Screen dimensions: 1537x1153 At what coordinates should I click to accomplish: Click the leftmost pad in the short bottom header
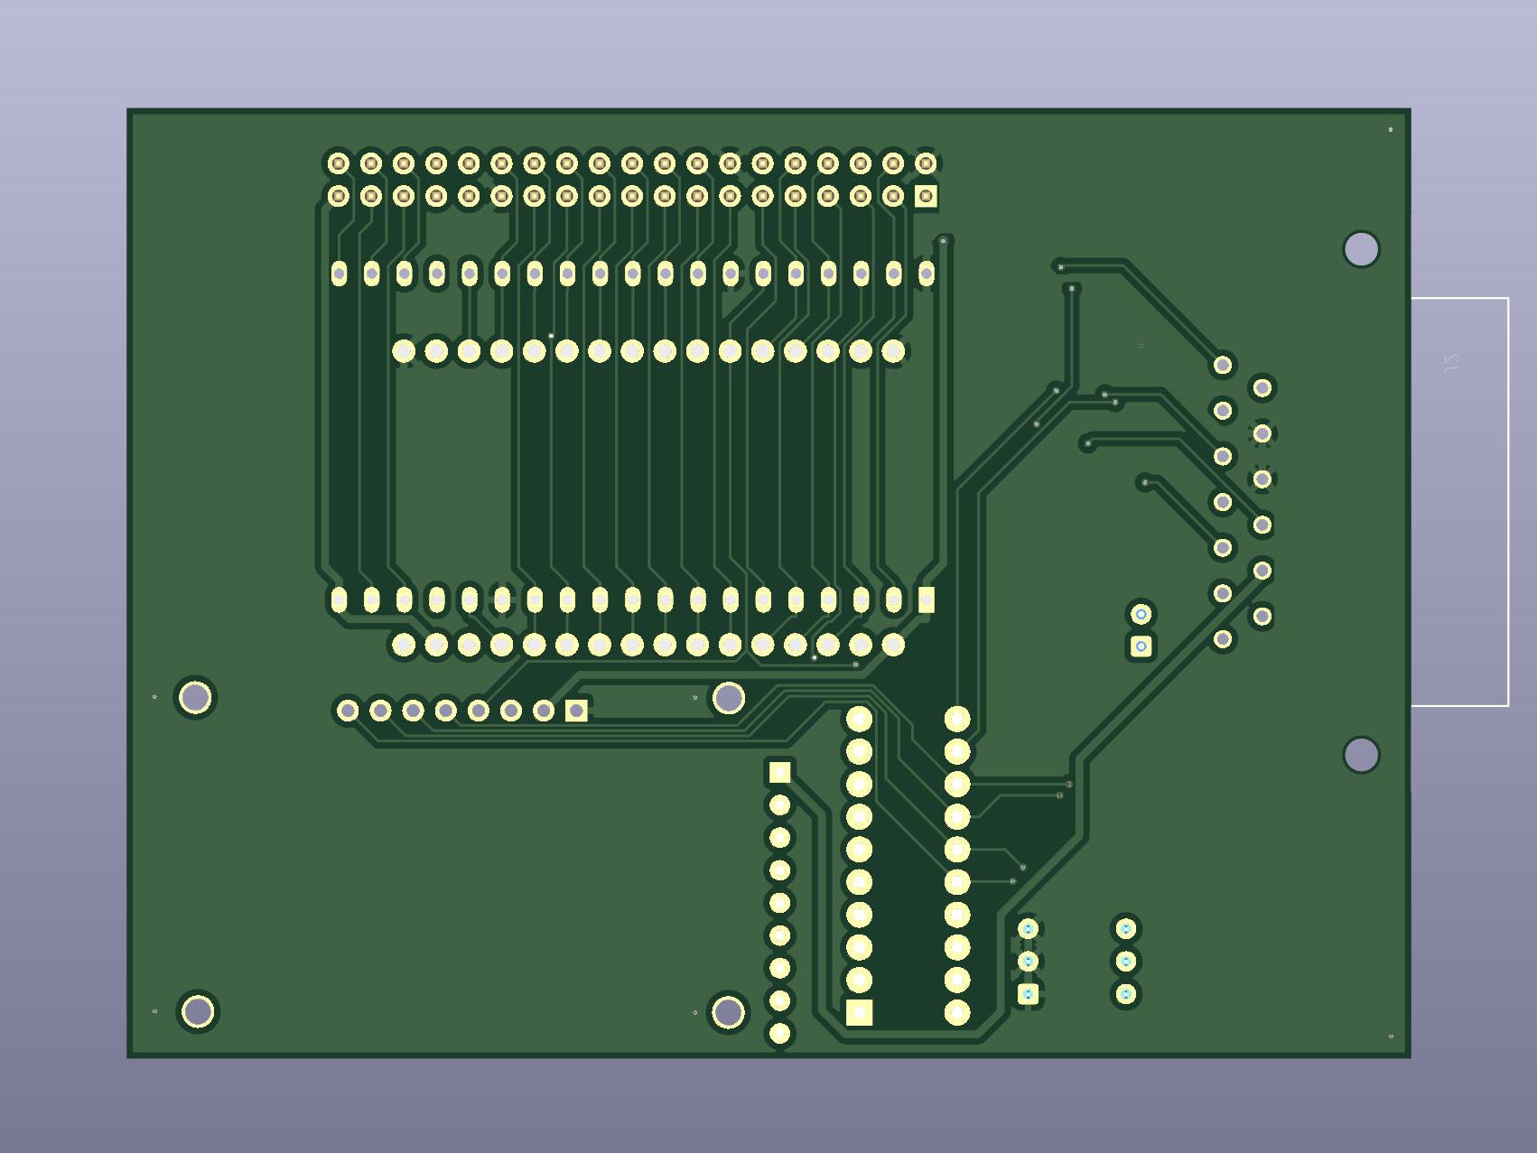pyautogui.click(x=348, y=711)
